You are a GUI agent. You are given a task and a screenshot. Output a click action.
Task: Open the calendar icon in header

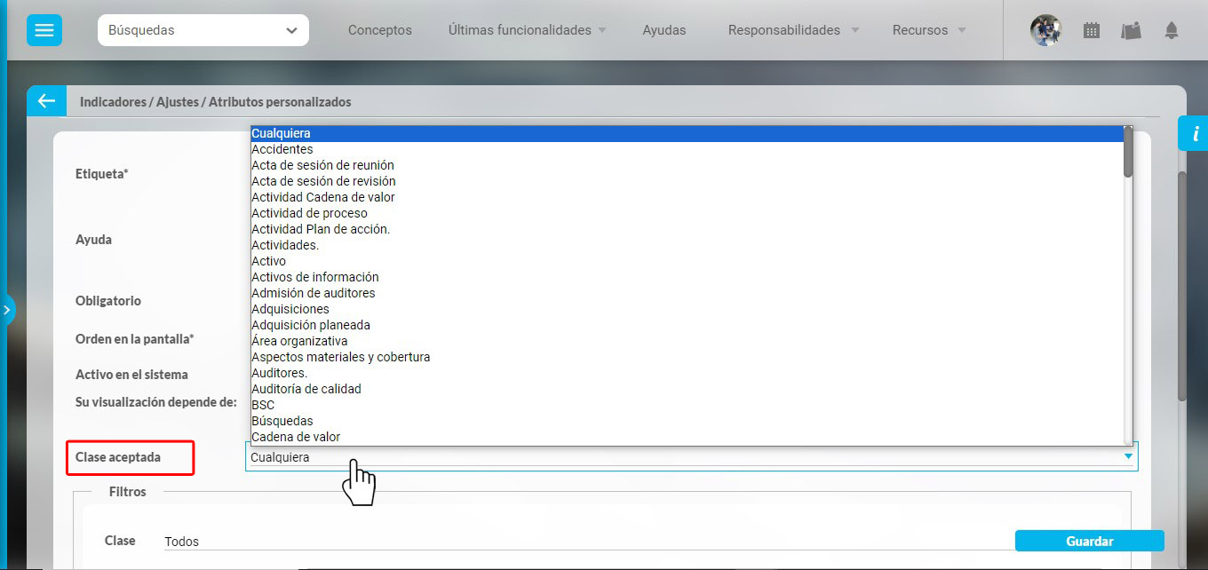point(1092,30)
